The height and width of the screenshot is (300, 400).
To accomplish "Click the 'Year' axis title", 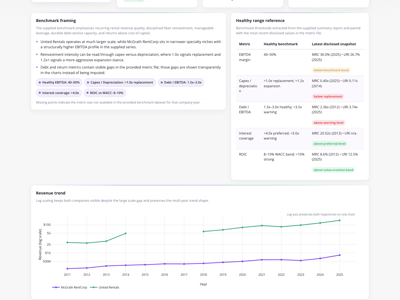I will click(x=203, y=284).
